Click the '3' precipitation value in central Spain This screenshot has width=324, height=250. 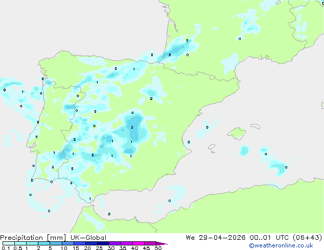132,127
